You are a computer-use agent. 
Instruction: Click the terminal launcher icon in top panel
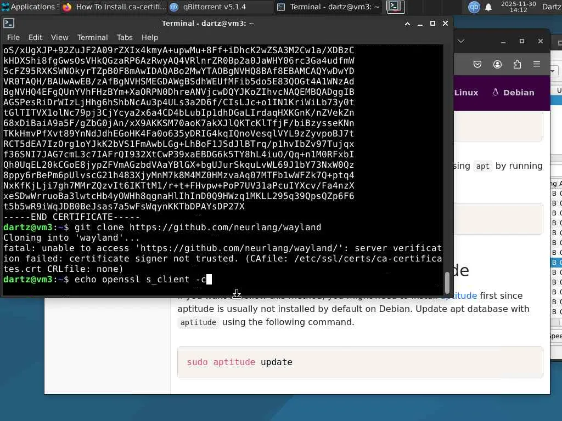395,7
